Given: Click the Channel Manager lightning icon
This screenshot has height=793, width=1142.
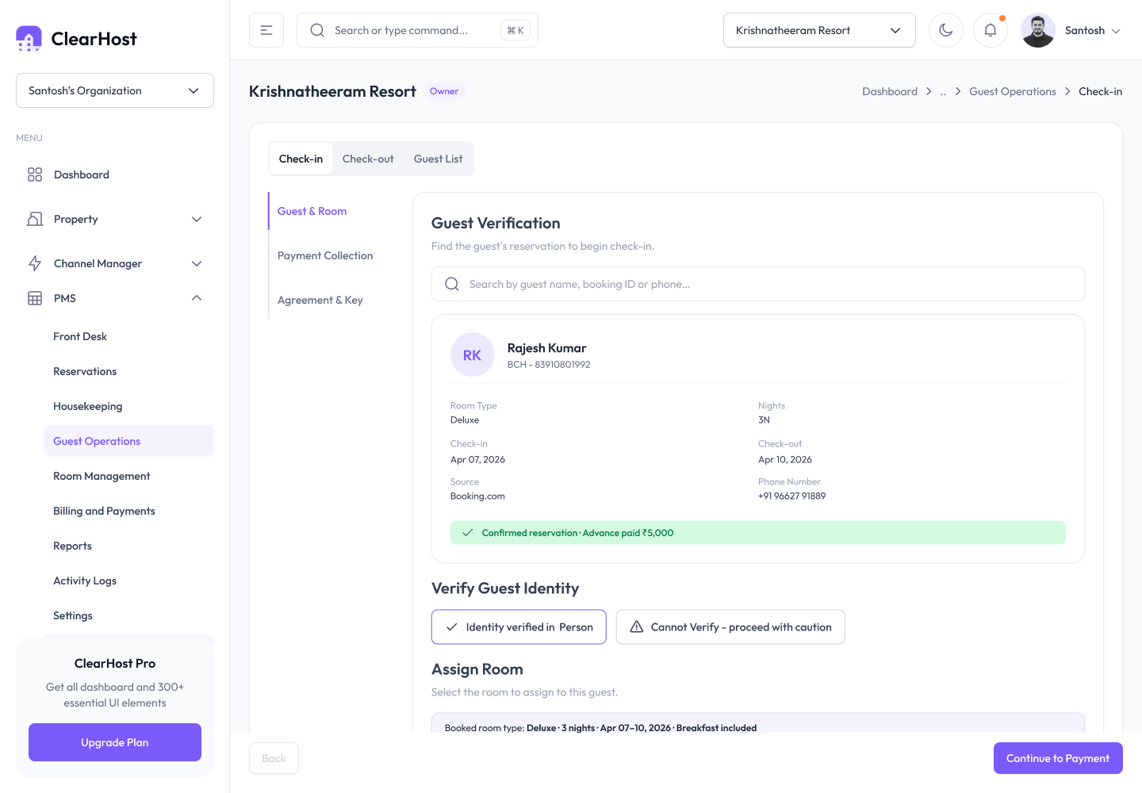Looking at the screenshot, I should tap(35, 263).
